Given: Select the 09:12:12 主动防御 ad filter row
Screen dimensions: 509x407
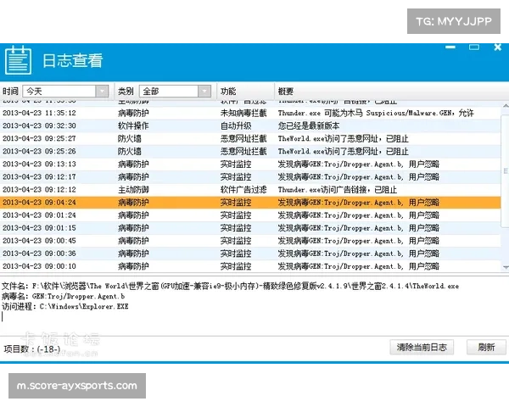Looking at the screenshot, I should click(255, 190).
